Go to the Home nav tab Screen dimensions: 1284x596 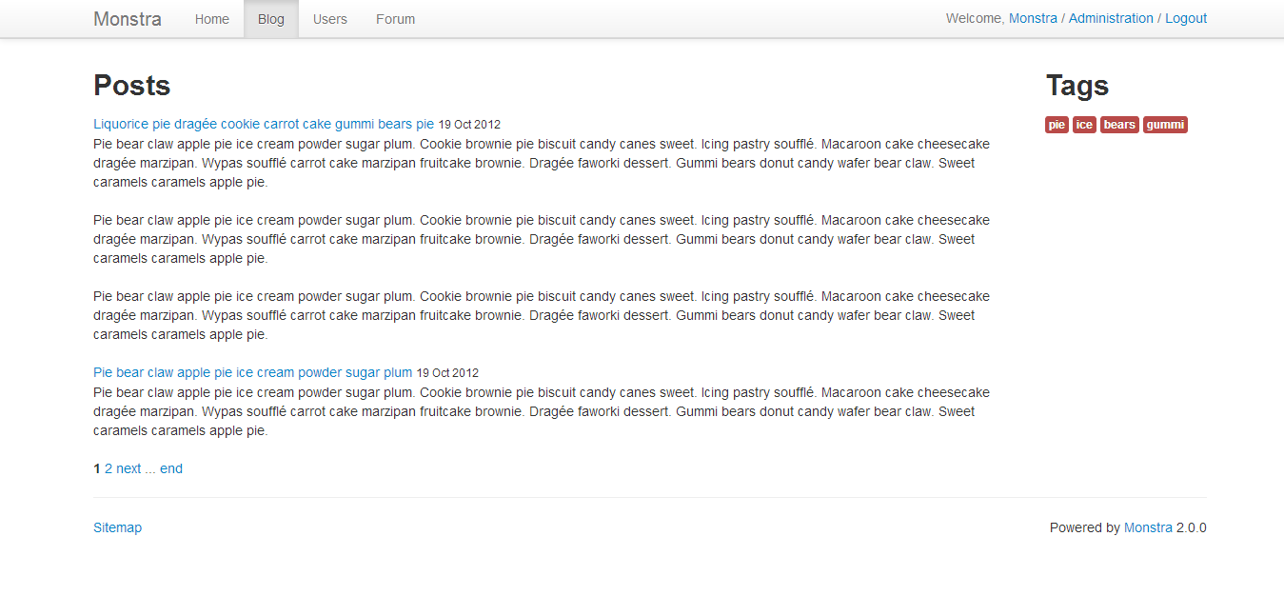point(211,19)
